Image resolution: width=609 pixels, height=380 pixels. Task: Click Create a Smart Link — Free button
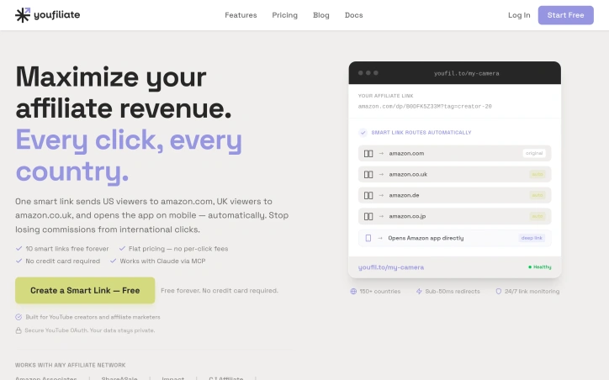click(x=85, y=290)
